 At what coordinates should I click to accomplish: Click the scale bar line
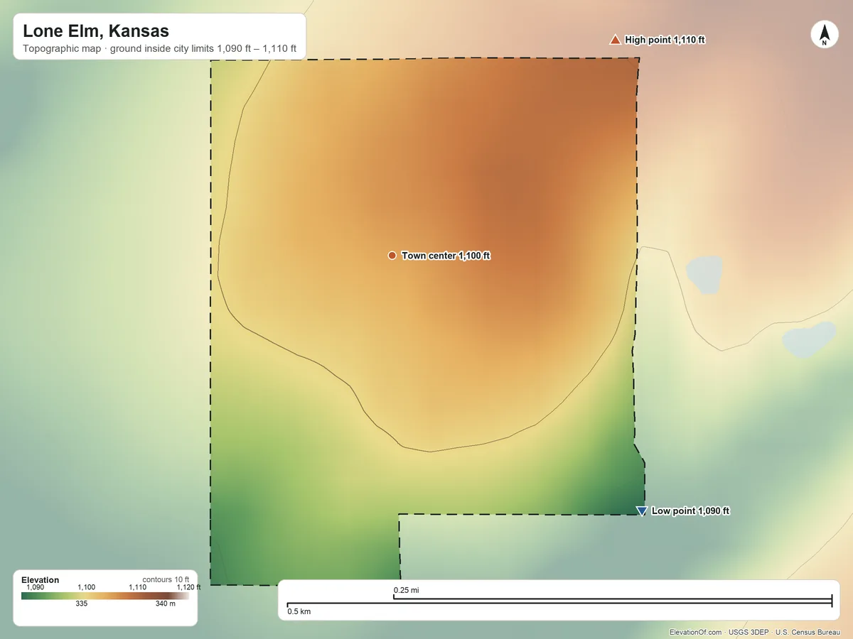559,602
